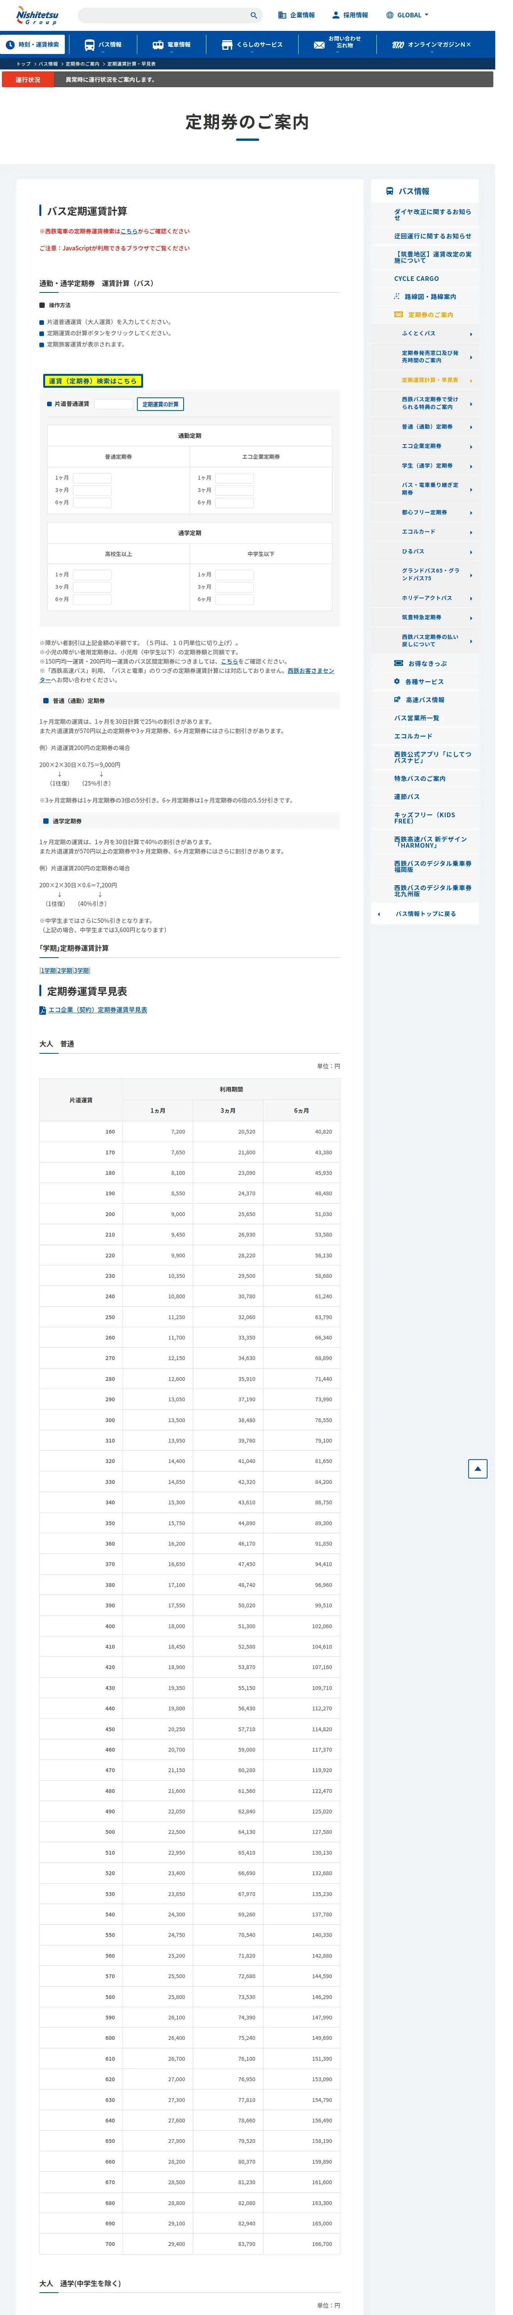Click the 9,000 one-month price cell

click(157, 1214)
